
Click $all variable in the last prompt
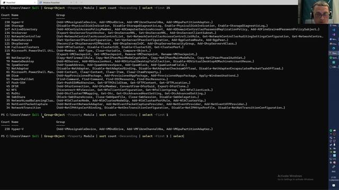[x=35, y=136]
